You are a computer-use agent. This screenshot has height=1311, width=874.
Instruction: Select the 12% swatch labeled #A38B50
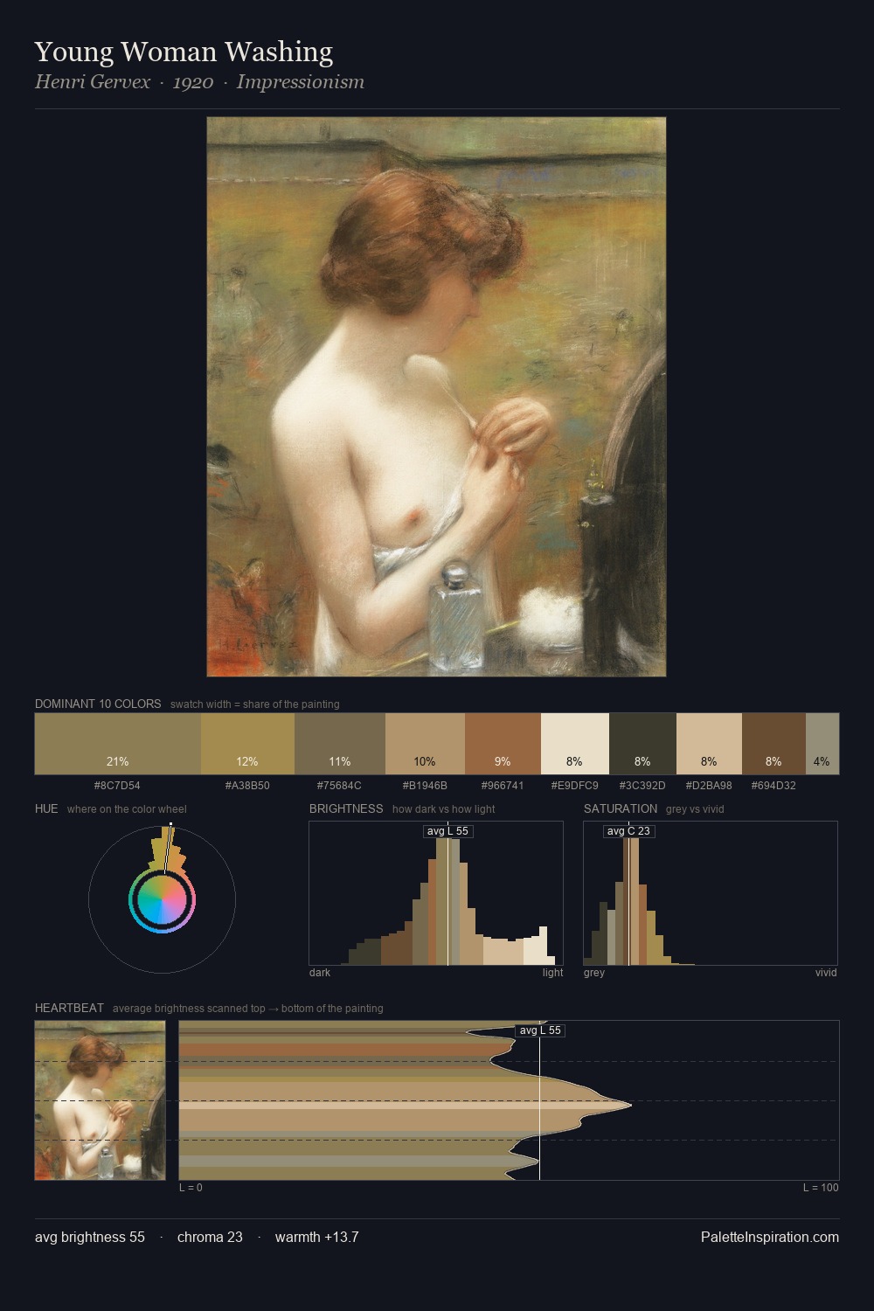tap(247, 744)
